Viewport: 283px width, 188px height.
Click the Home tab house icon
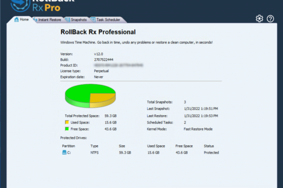click(x=17, y=19)
